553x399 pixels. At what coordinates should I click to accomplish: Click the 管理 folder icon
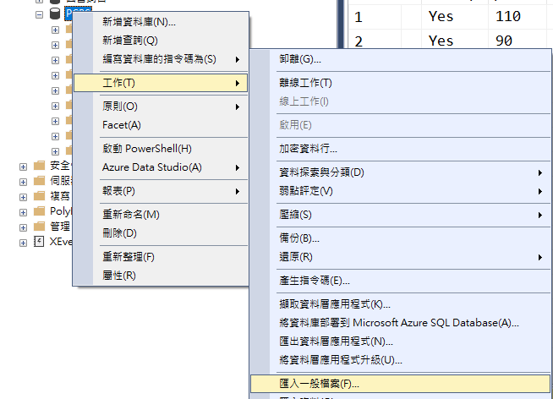pyautogui.click(x=39, y=226)
